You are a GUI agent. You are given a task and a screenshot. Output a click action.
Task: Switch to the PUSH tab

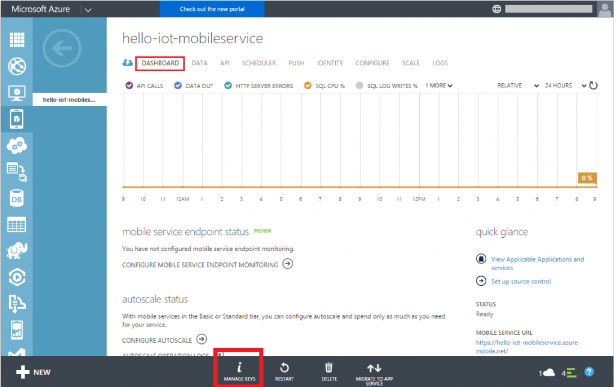(x=296, y=63)
